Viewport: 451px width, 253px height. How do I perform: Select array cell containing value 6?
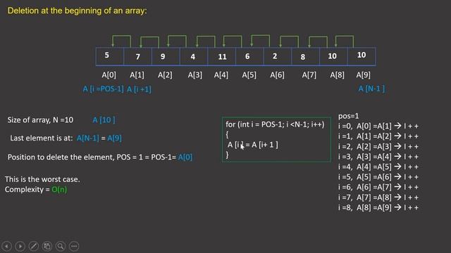click(249, 56)
